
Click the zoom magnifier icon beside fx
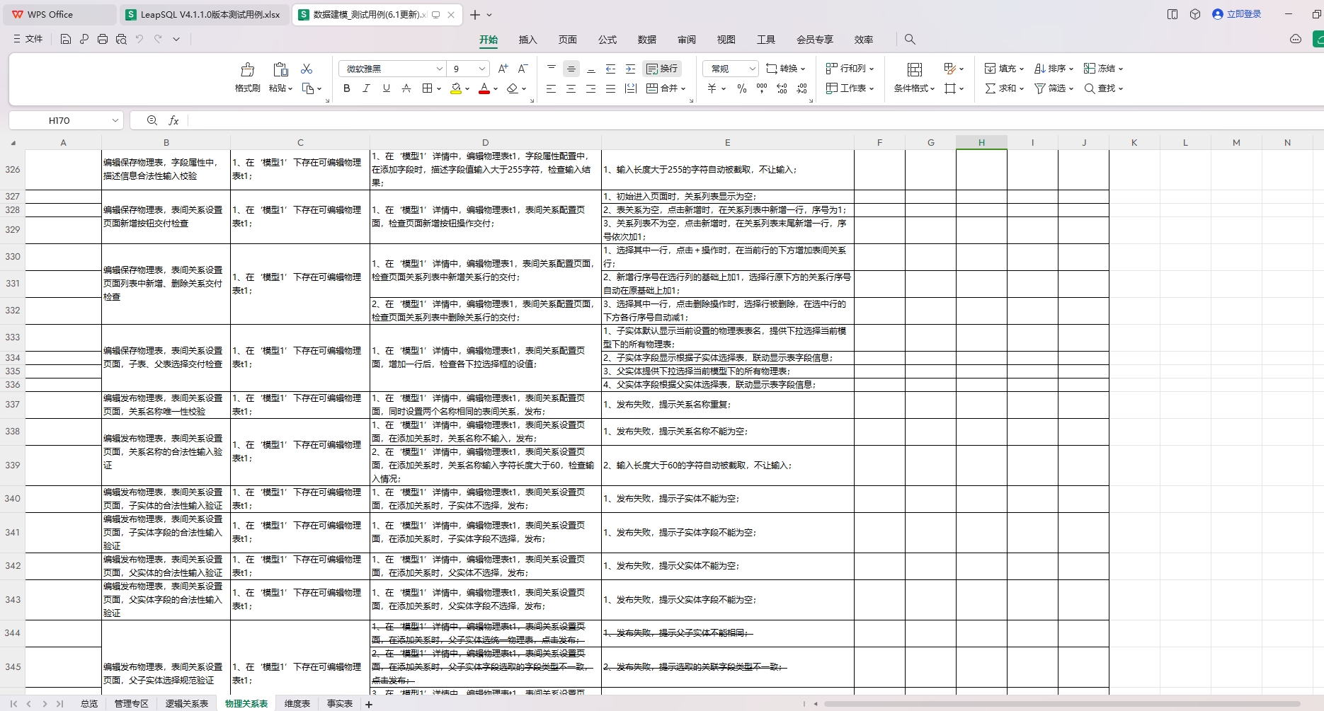coord(152,120)
